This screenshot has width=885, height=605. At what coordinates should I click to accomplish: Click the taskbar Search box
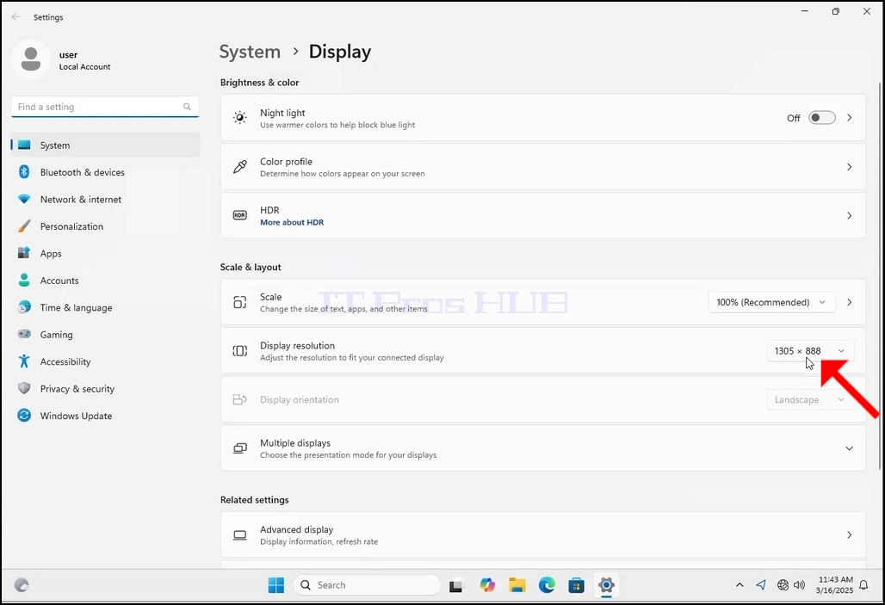(367, 585)
